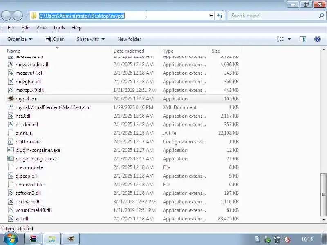This screenshot has height=245, width=327.
Task: Click the change view icon
Action: pyautogui.click(x=280, y=39)
